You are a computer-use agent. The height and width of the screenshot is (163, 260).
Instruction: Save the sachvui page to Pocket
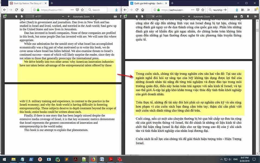[197, 10]
